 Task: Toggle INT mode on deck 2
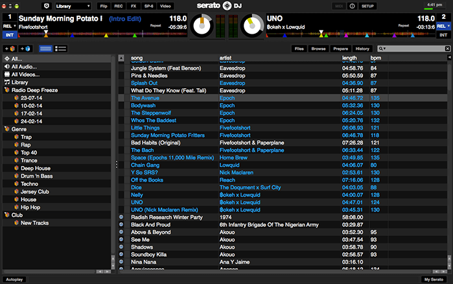443,35
